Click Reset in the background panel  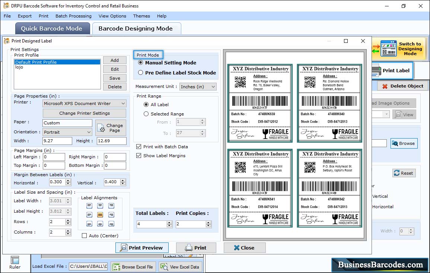point(404,173)
